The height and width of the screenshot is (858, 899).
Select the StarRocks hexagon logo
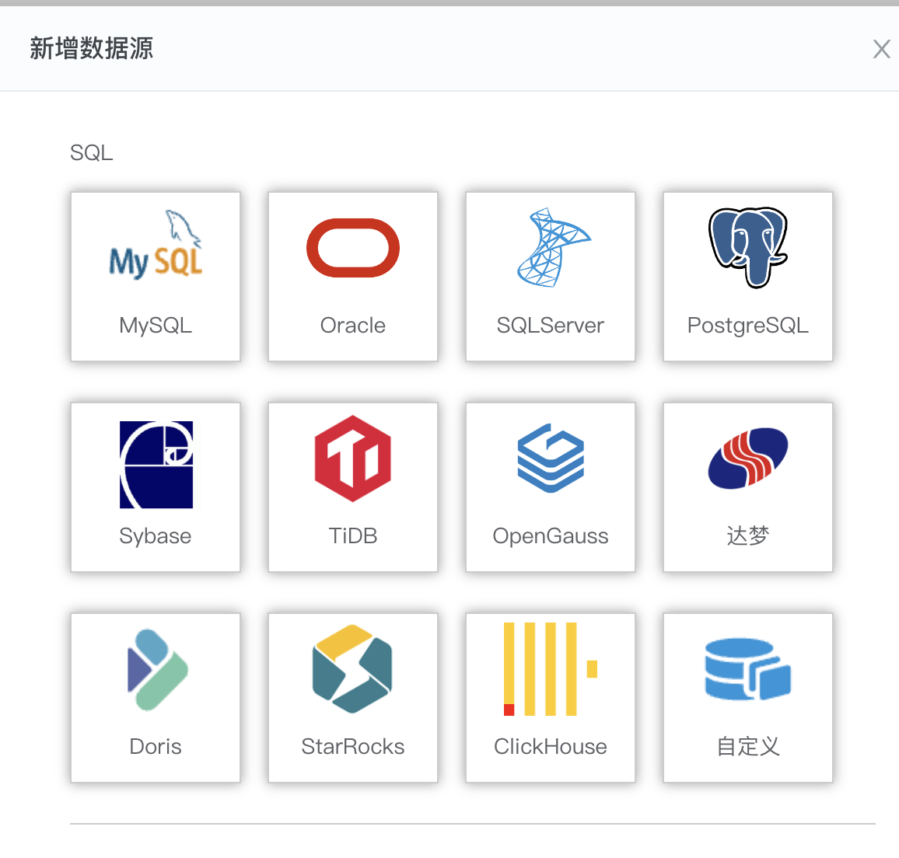click(352, 669)
